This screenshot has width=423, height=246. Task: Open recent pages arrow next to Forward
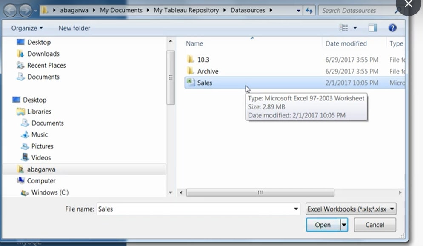(x=35, y=11)
